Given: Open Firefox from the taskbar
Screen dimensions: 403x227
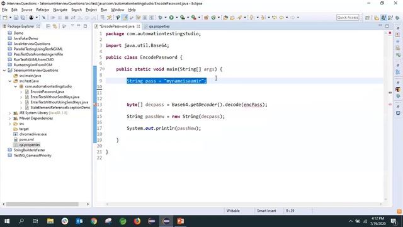Looking at the screenshot, I should 137,221.
